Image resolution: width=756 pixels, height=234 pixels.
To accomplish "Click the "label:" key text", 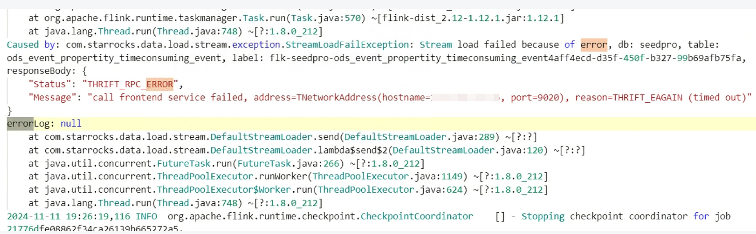I will 248,58.
